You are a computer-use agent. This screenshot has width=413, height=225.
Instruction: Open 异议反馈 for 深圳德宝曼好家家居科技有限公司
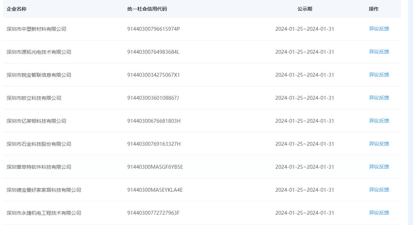point(379,190)
